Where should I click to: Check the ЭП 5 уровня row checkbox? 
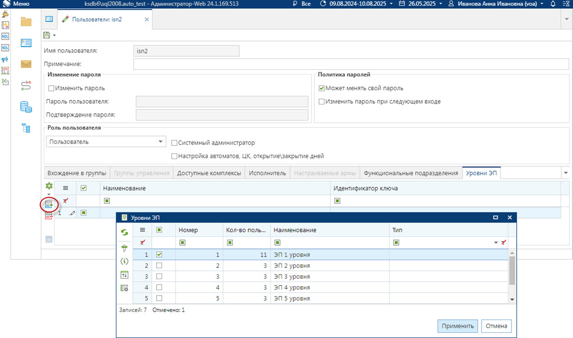click(159, 298)
